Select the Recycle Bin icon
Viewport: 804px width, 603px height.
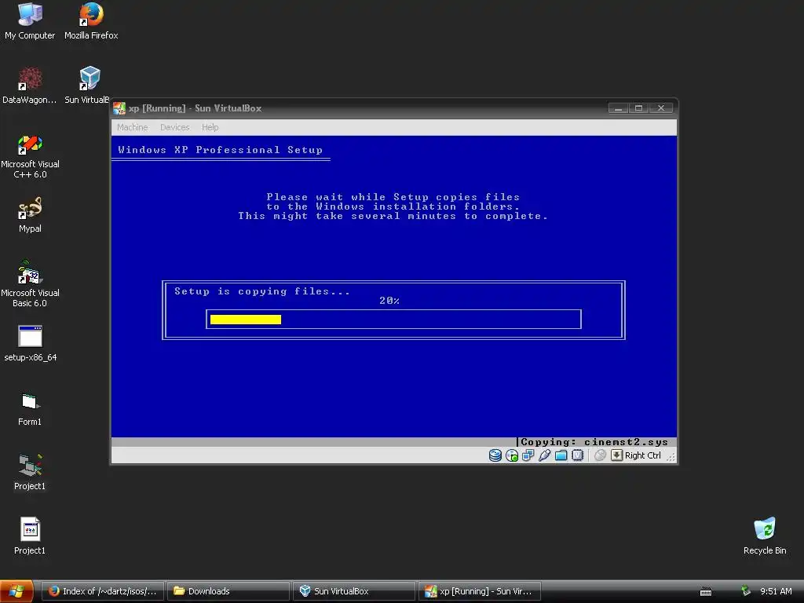(x=765, y=536)
